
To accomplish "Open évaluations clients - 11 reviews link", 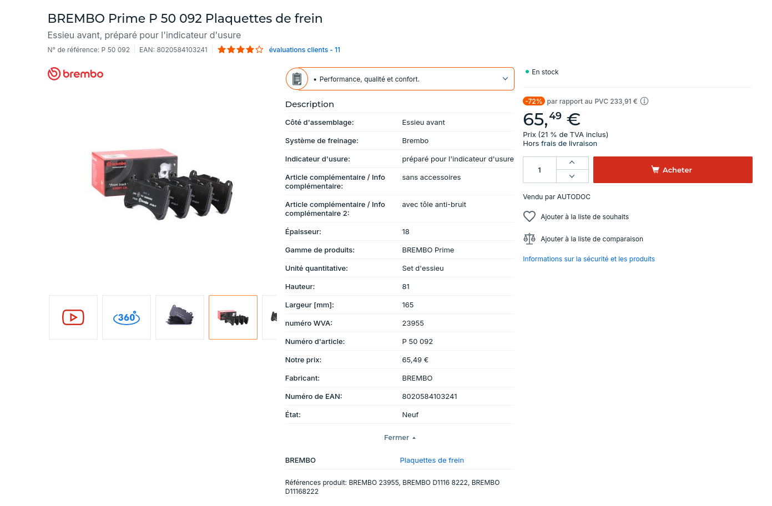I will [x=304, y=50].
